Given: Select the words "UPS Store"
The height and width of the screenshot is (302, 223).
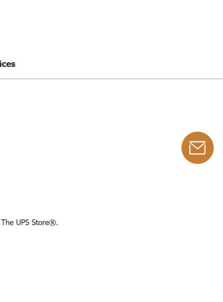Looking at the screenshot, I should click(33, 223).
